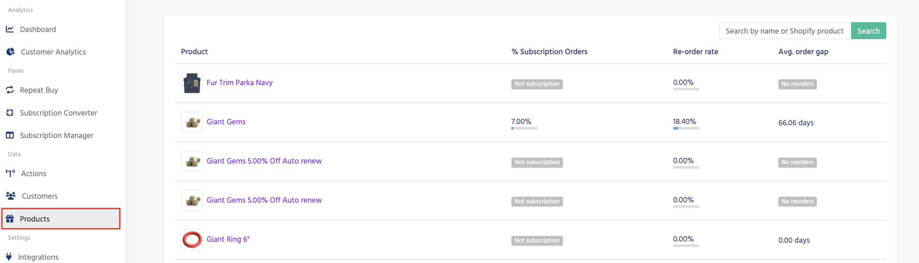
Task: Click the Subscription Converter sync icon
Action: click(10, 113)
